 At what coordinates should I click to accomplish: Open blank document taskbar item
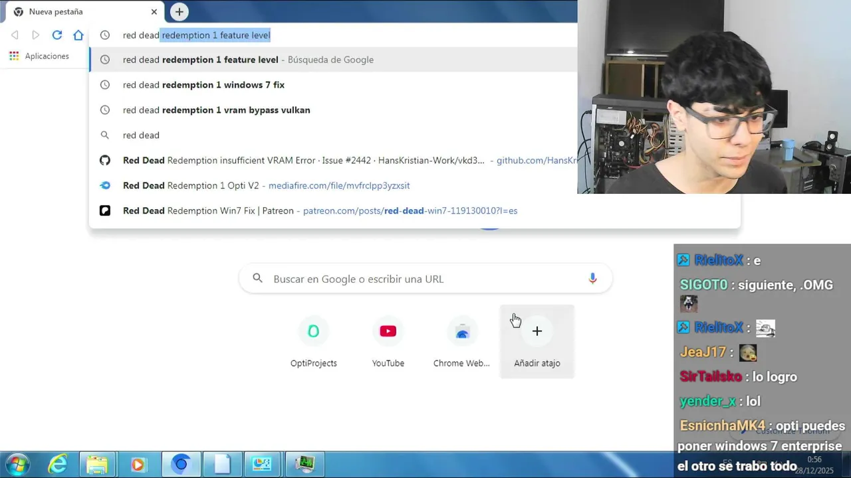point(222,464)
